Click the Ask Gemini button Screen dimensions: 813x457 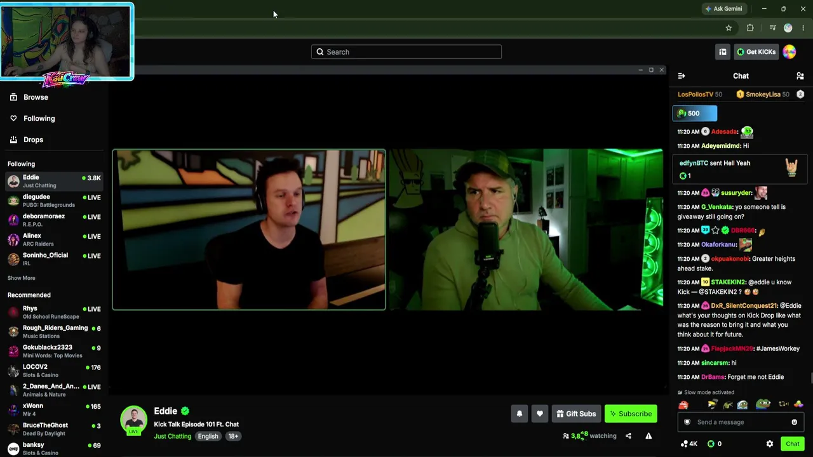pos(723,9)
